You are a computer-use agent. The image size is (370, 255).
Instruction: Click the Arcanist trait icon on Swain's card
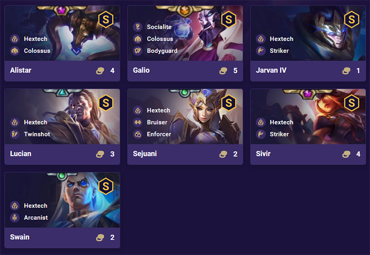click(x=14, y=218)
